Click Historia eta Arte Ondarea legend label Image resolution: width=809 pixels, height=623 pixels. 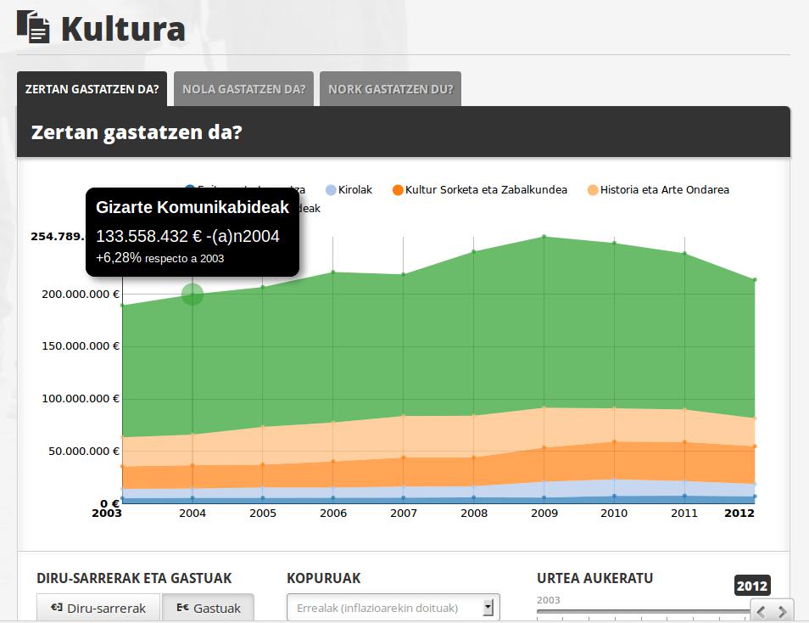click(x=664, y=190)
